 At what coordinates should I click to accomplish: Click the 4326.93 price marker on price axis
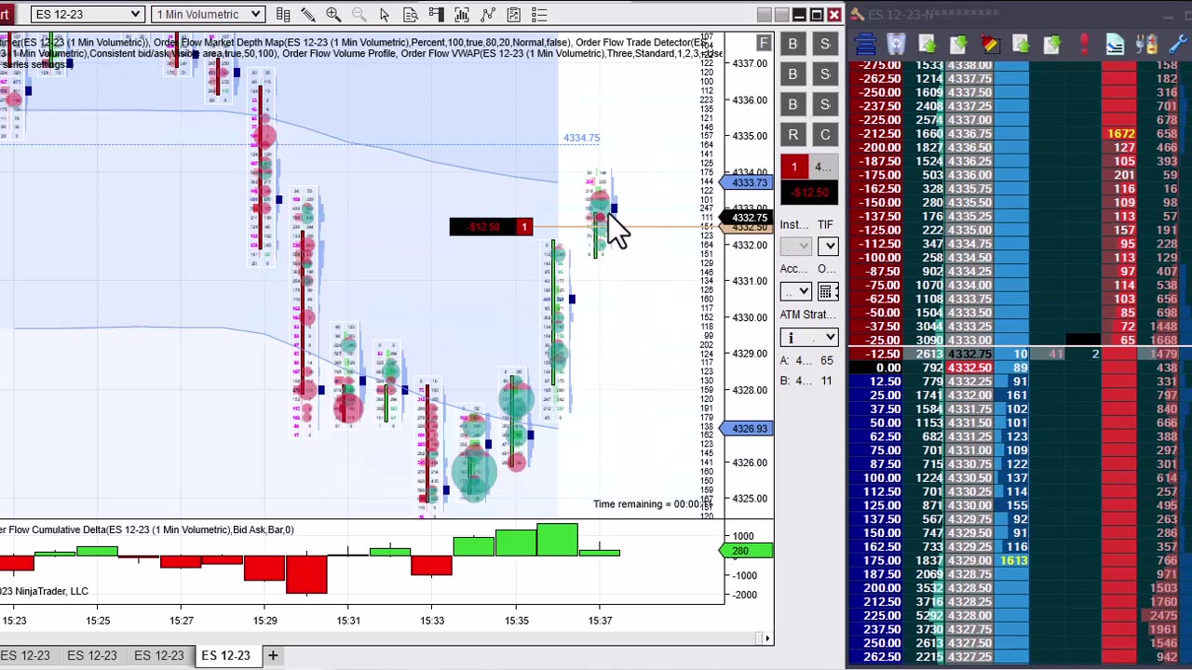[747, 428]
